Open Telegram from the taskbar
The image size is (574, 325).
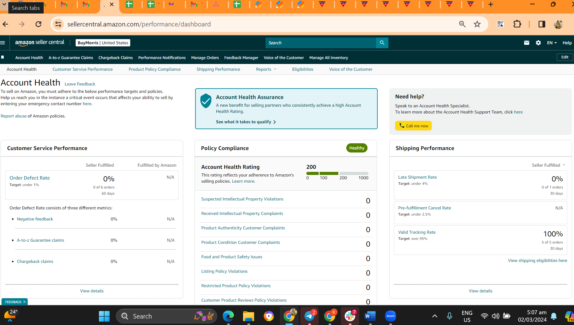(309, 316)
